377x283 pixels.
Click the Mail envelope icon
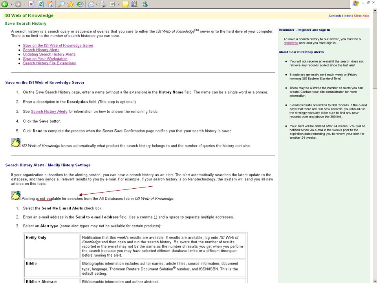pyautogui.click(x=91, y=4)
